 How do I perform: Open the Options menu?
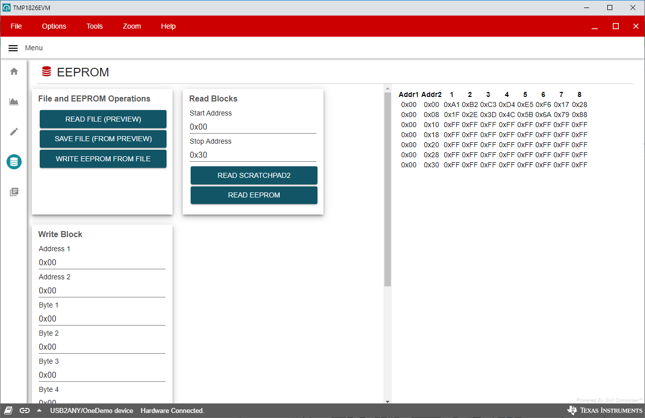[54, 26]
